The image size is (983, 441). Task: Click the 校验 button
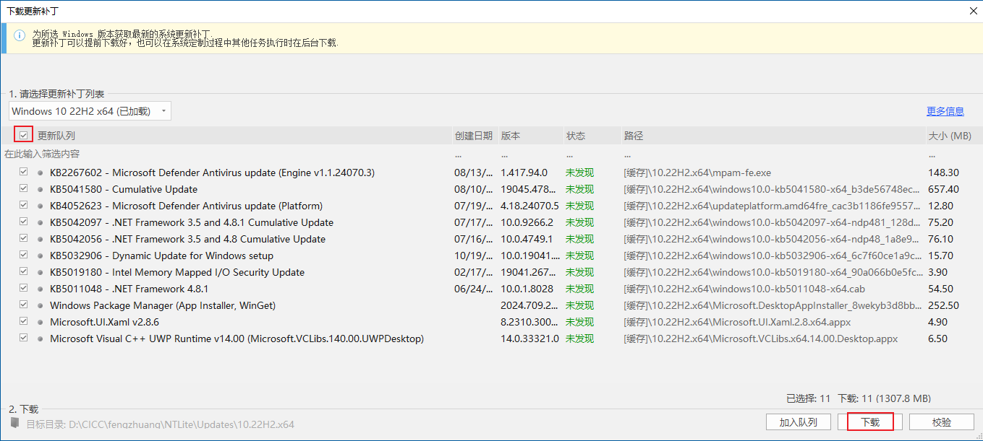(x=942, y=422)
